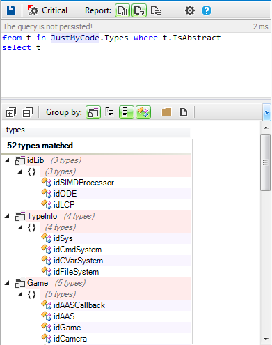
Task: Click the braces namespace icon under TypeInfo
Action: coord(31,227)
